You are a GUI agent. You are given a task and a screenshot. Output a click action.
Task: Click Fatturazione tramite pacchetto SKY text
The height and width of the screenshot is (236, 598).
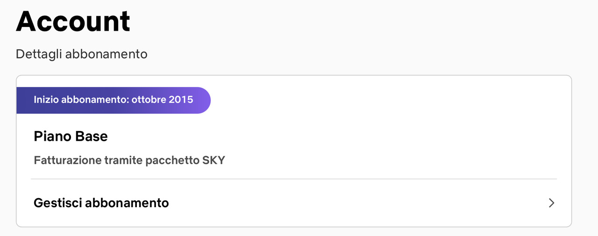tap(129, 160)
